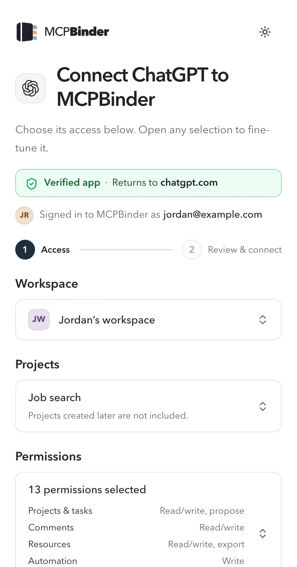The image size is (297, 567).
Task: Expand the Job search projects chevron
Action: (x=262, y=406)
